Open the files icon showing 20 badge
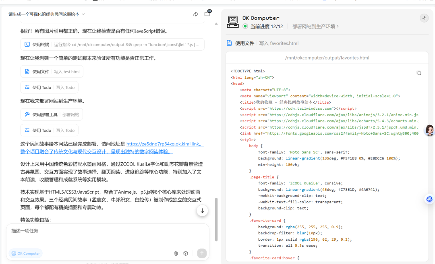The height and width of the screenshot is (264, 435). 207,14
